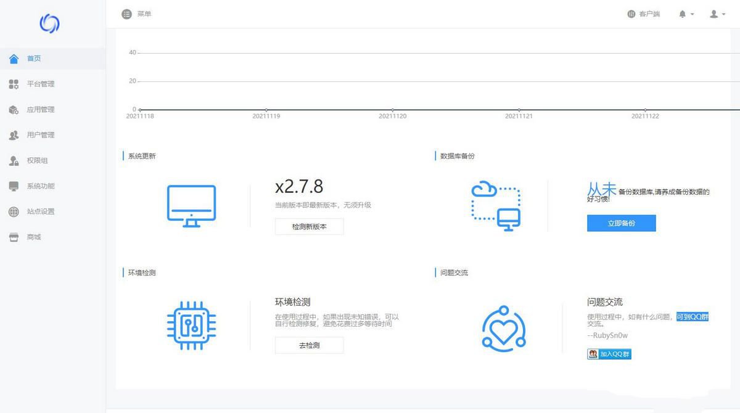Select the 权限组 lock icon
Viewport: 740px width, 413px height.
[14, 160]
